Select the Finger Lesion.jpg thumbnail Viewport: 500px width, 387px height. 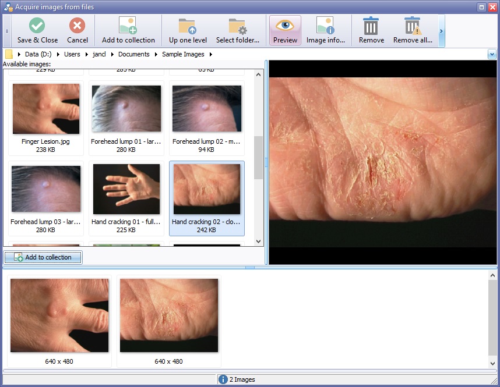click(45, 109)
